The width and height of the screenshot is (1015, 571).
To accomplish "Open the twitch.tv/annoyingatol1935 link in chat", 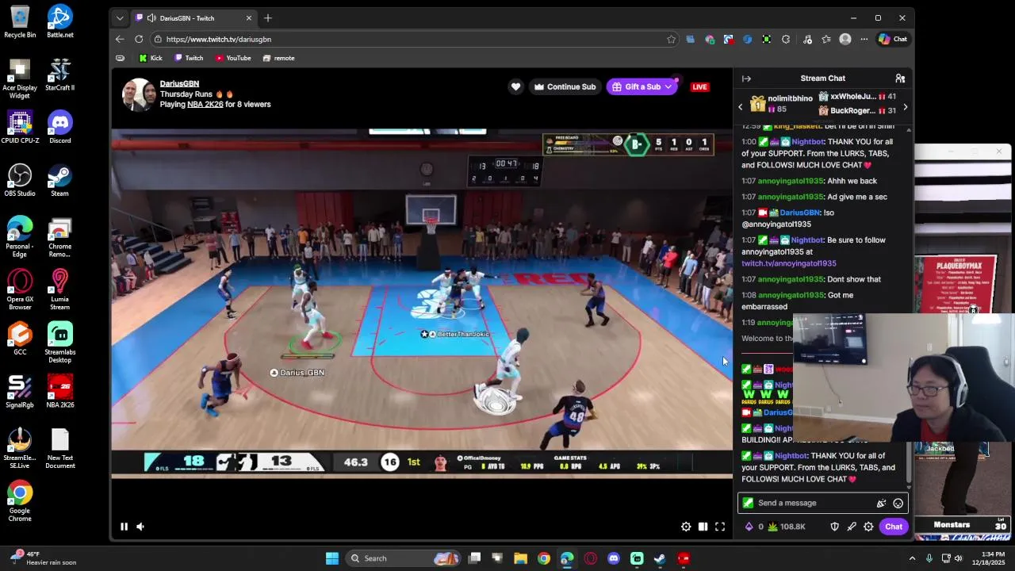I will tap(789, 263).
